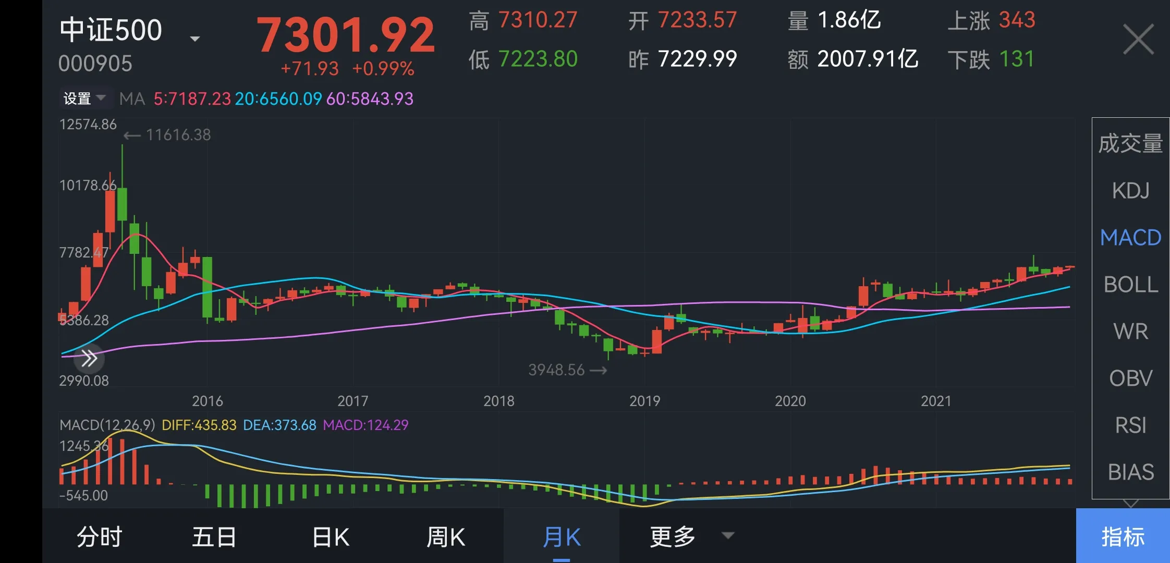The image size is (1170, 563).
Task: Tap the current price 7301.92
Action: point(346,35)
